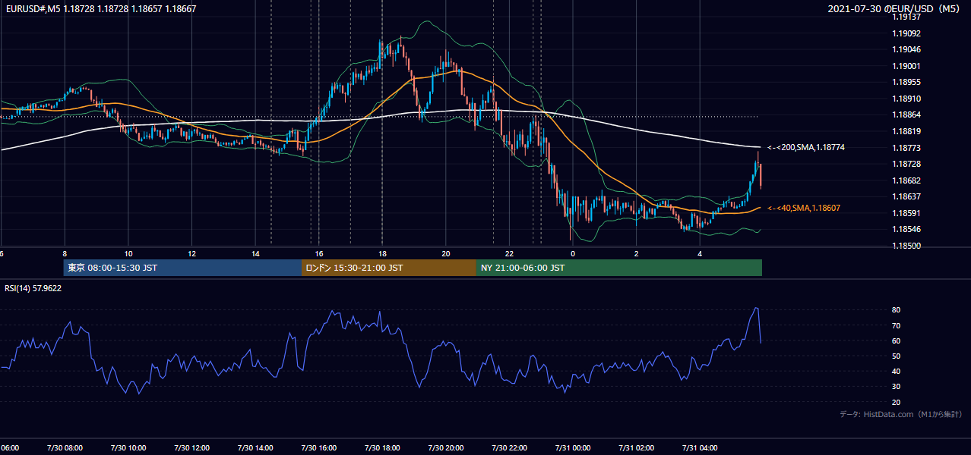Click hour tick 20 below price chart
971x455 pixels.
pos(446,253)
